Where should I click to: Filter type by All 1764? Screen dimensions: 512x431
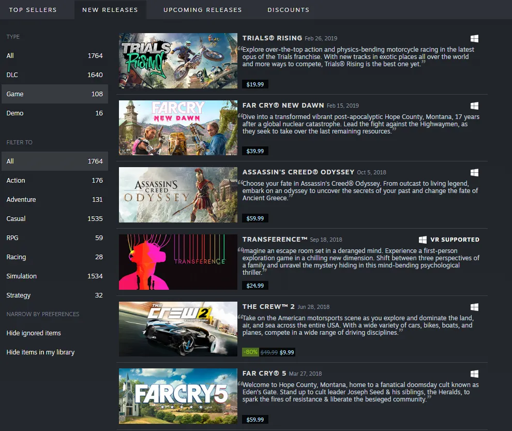(x=54, y=55)
